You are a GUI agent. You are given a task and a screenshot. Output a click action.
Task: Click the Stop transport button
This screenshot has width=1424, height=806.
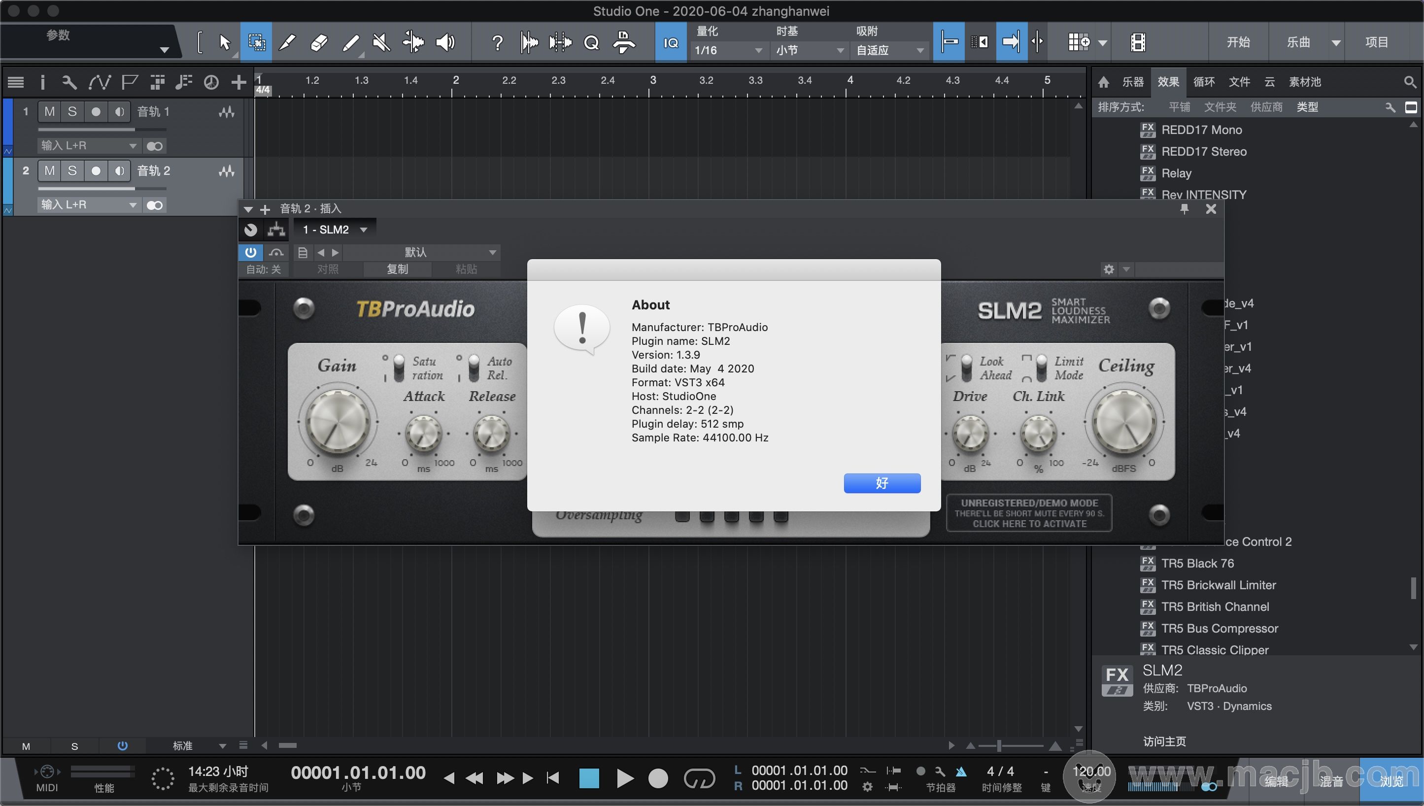pos(589,778)
